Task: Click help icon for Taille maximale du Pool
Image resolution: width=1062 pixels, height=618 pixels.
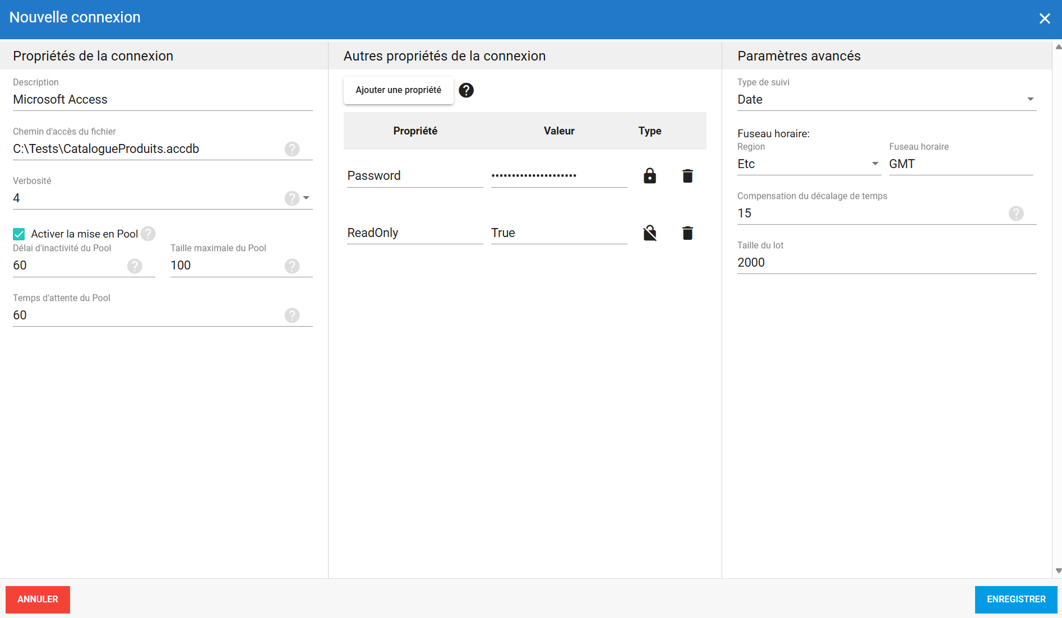Action: (x=292, y=266)
